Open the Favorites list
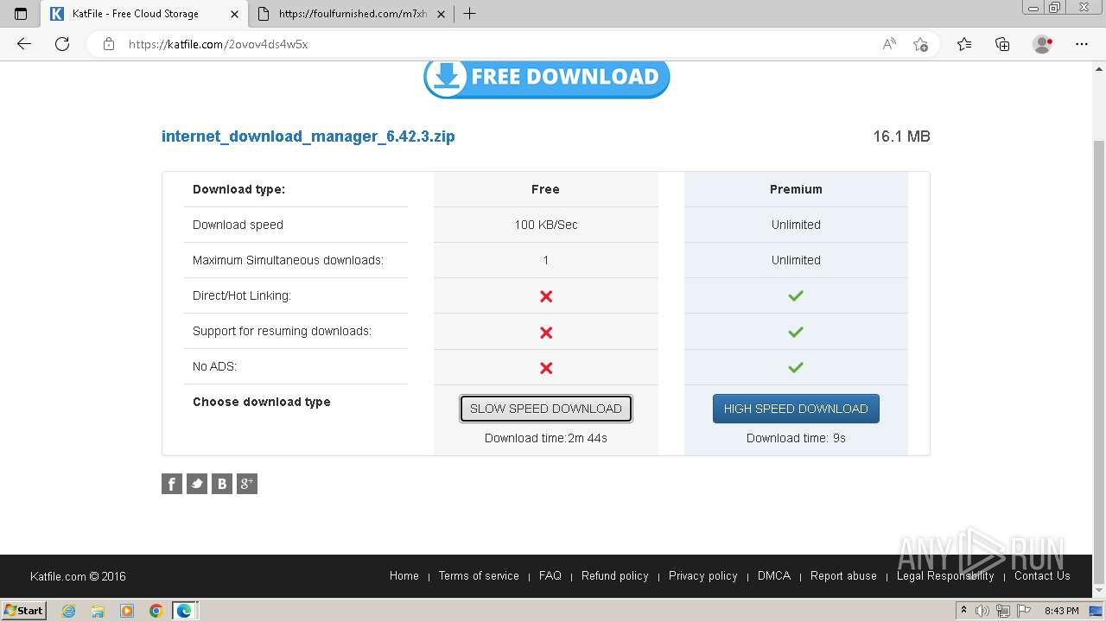 click(x=964, y=44)
